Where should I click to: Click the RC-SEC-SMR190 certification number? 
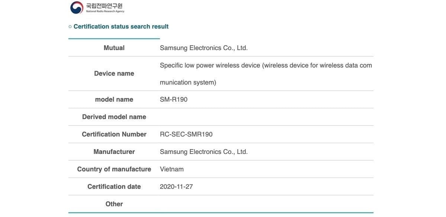click(x=186, y=134)
